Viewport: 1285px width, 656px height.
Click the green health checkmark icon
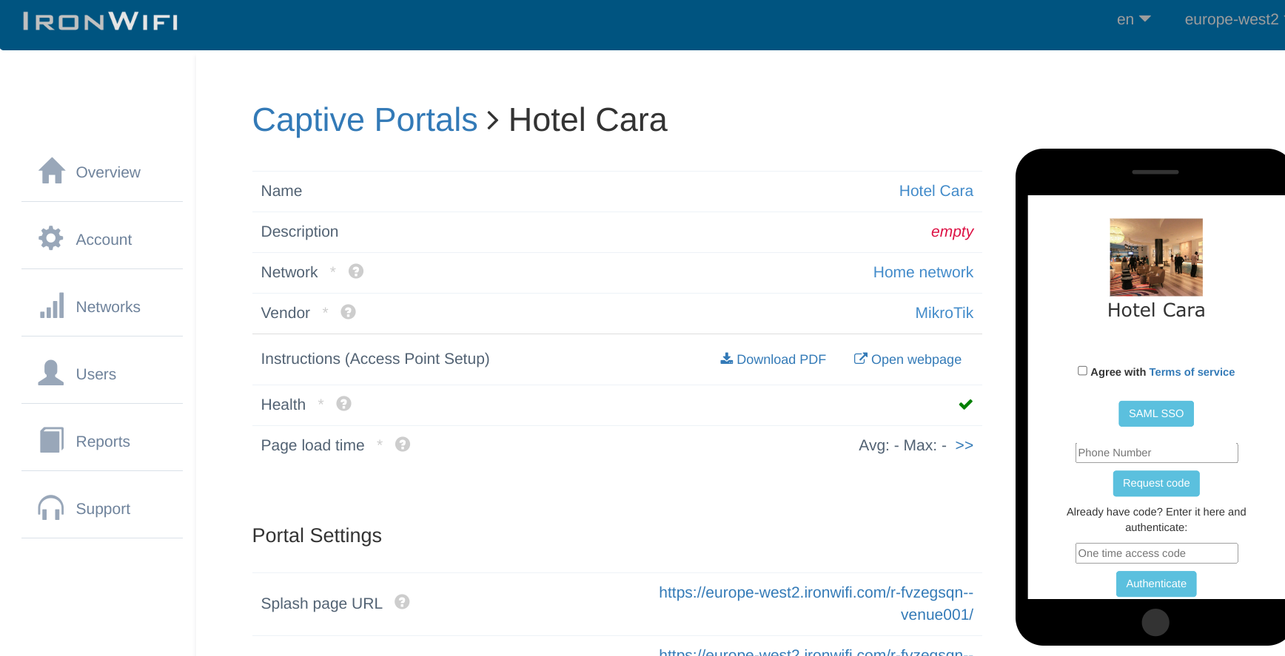[966, 405]
